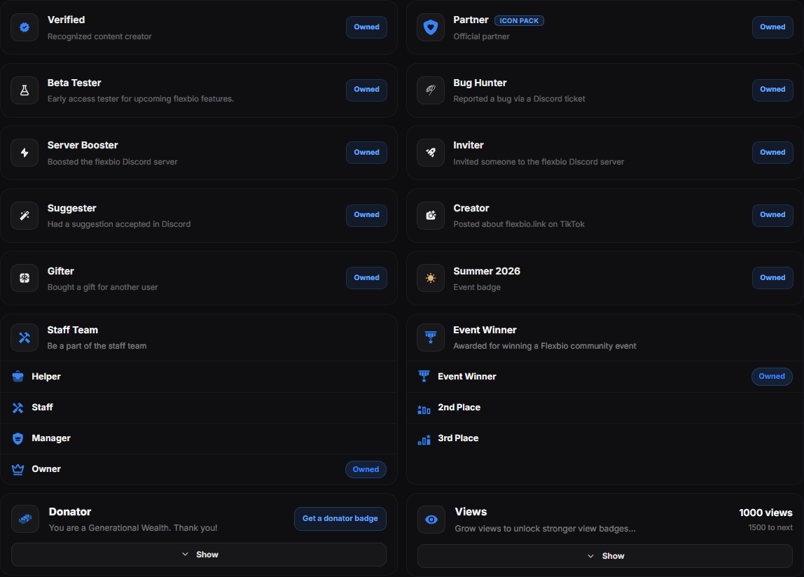
Task: Click 'Recognized content creator' description
Action: (99, 36)
